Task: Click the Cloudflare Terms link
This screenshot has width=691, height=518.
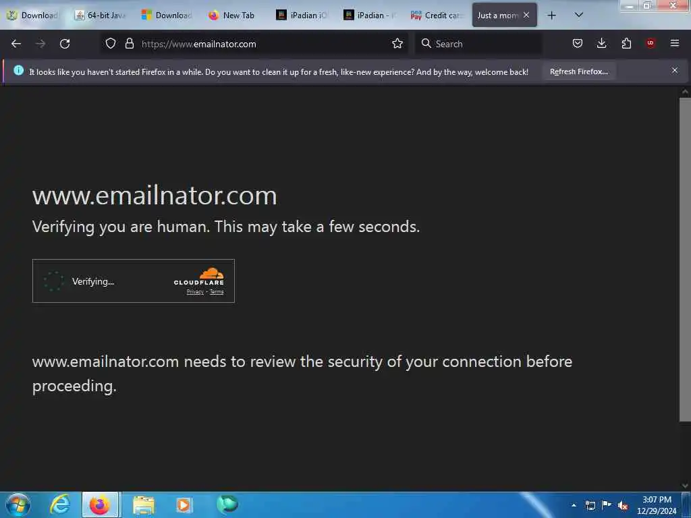Action: click(217, 291)
